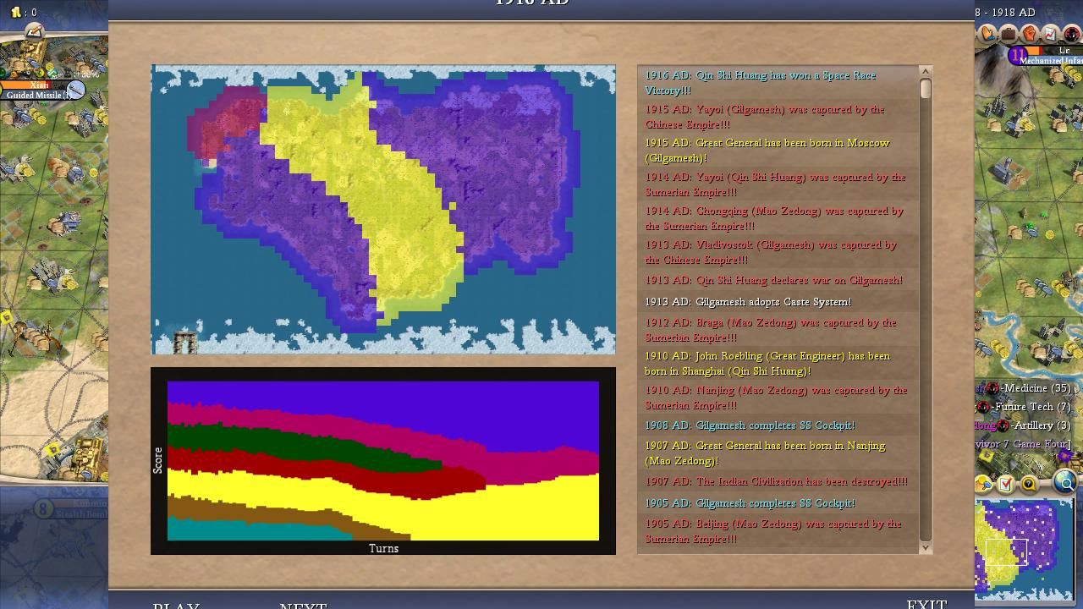Open the religion advisor praying-hands icon
This screenshot has width=1083, height=609.
tap(987, 34)
